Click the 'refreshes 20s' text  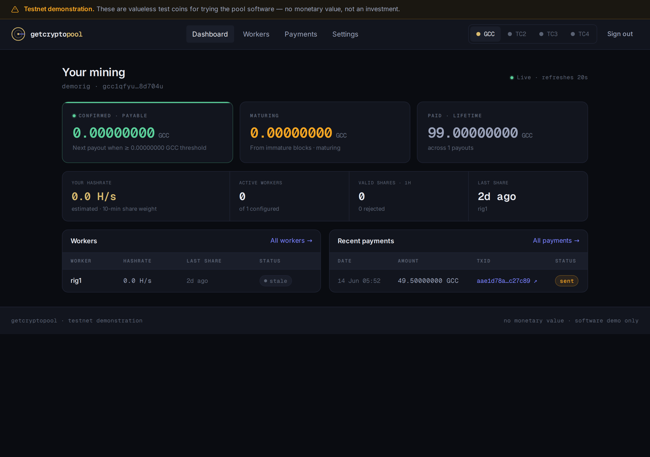pos(564,78)
